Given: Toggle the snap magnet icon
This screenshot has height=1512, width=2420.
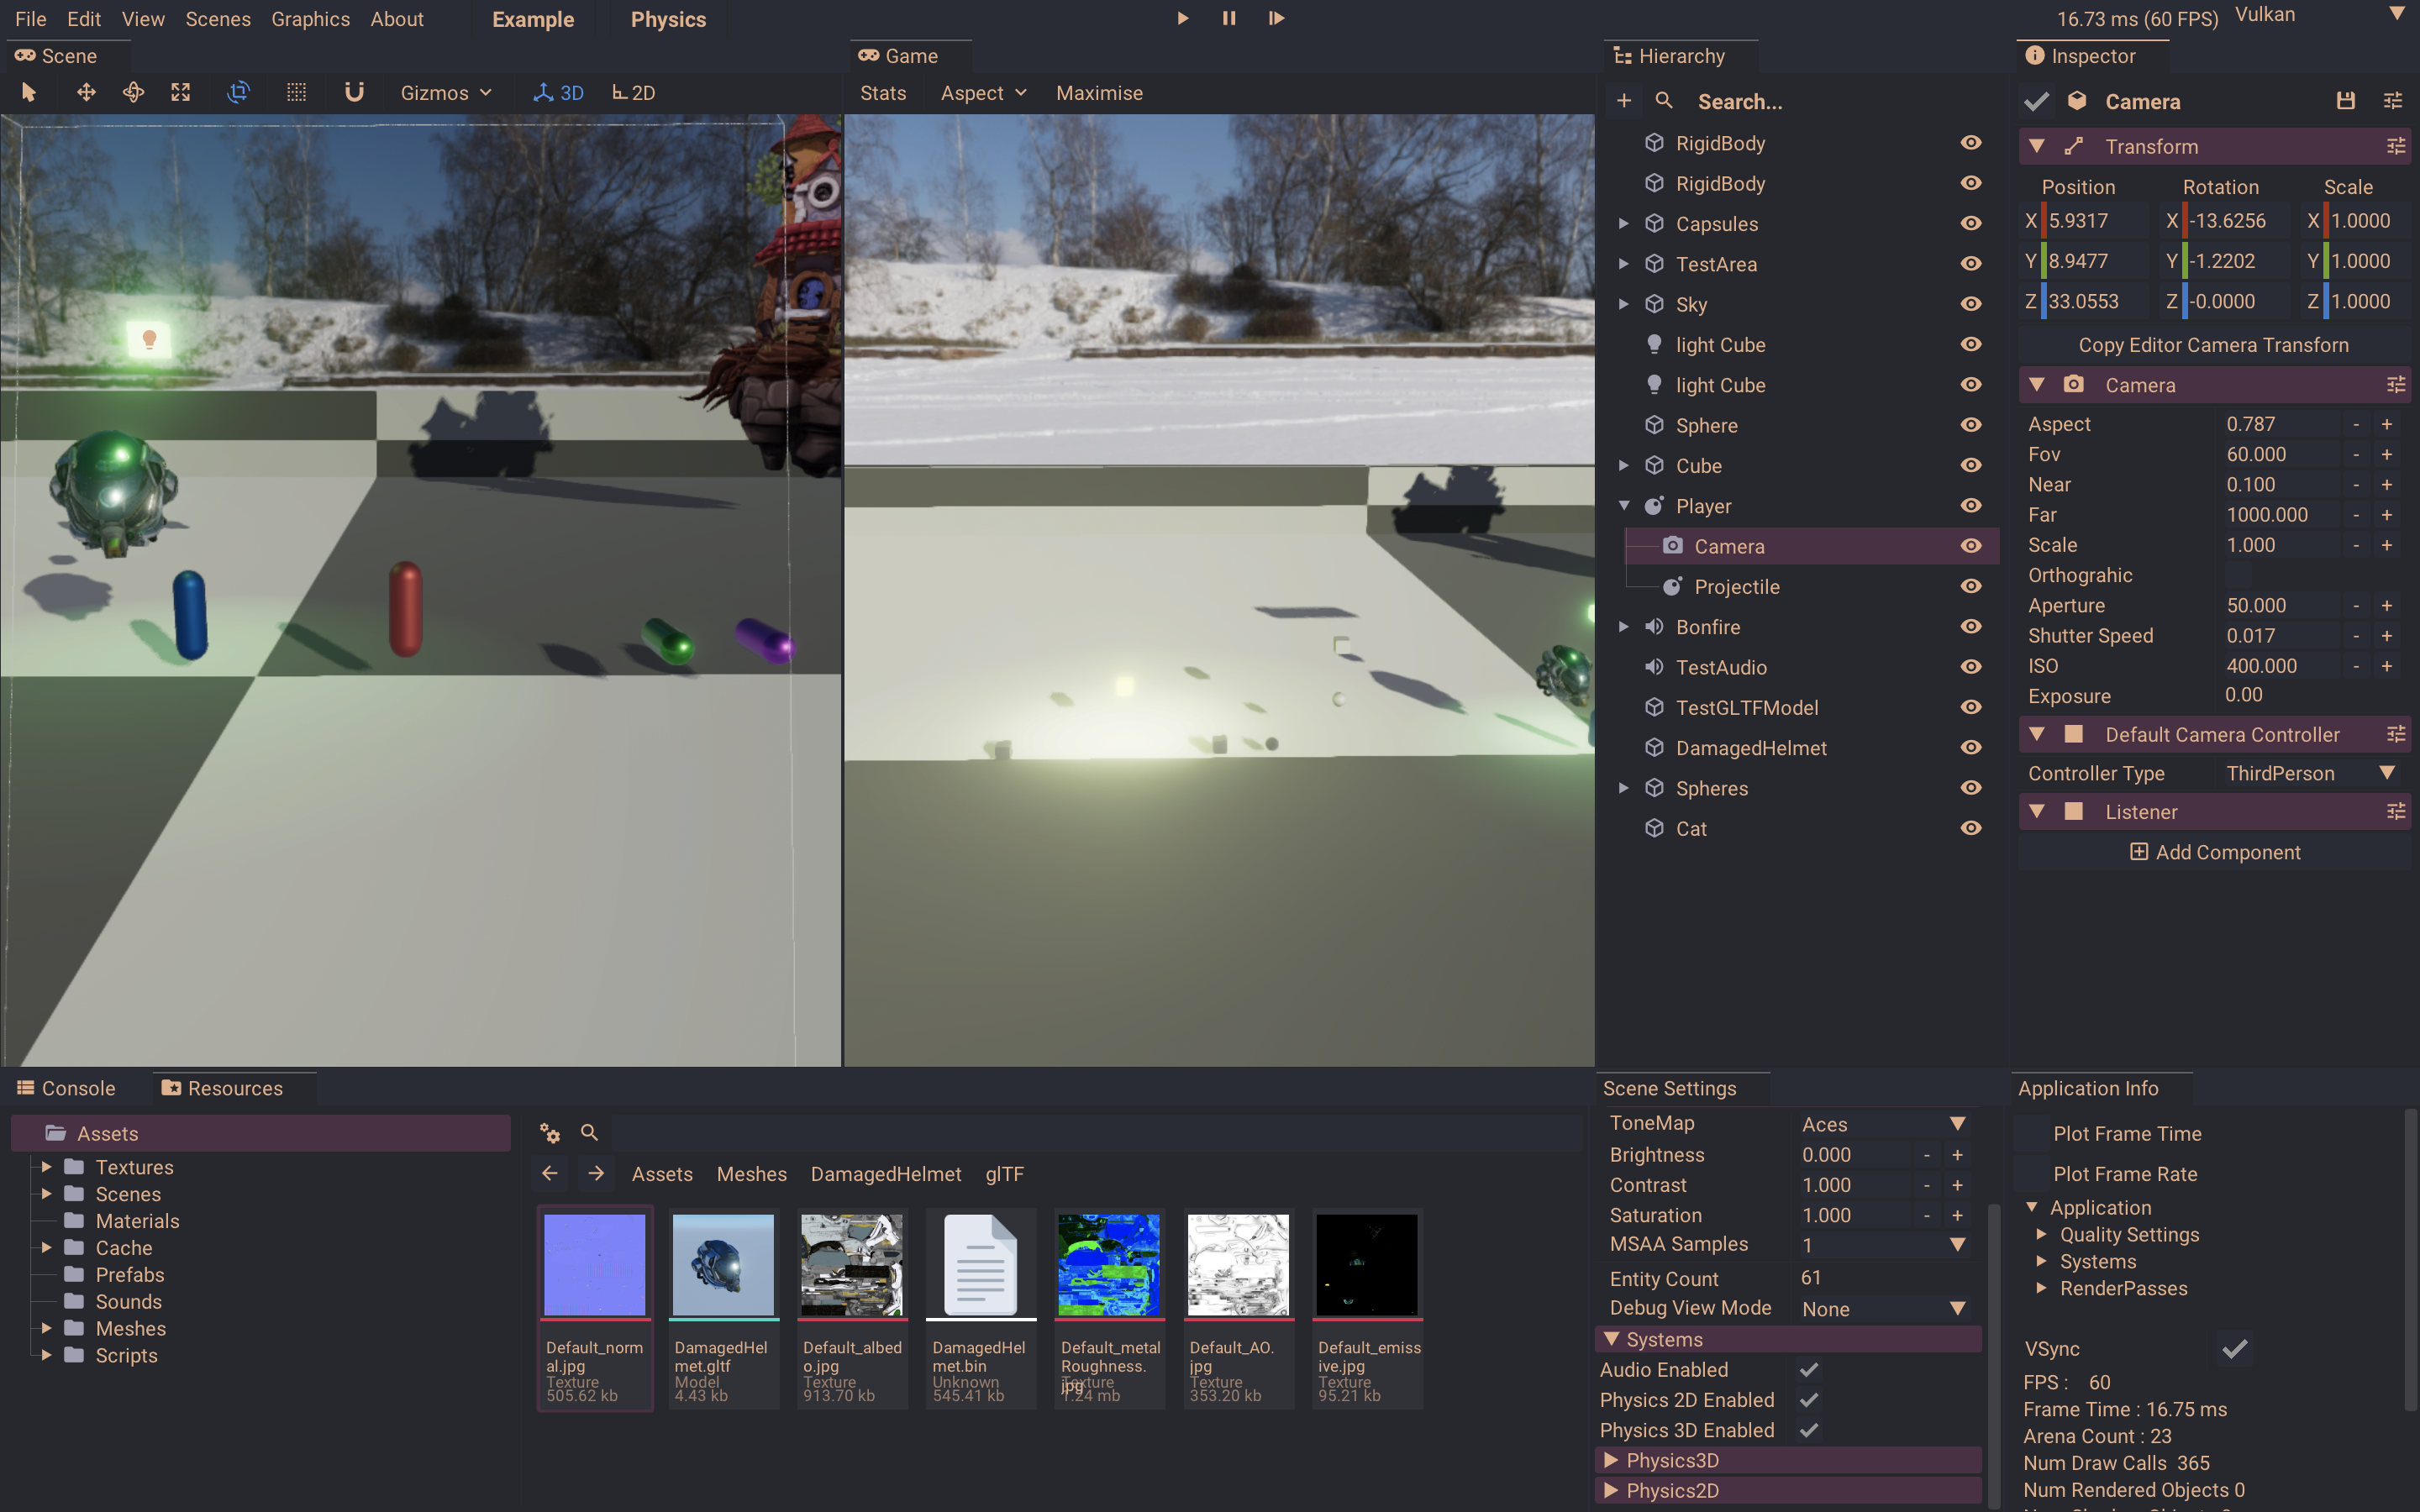Looking at the screenshot, I should tap(354, 93).
